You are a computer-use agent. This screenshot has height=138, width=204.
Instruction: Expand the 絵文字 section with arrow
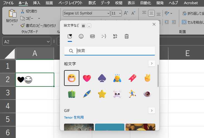[152, 64]
